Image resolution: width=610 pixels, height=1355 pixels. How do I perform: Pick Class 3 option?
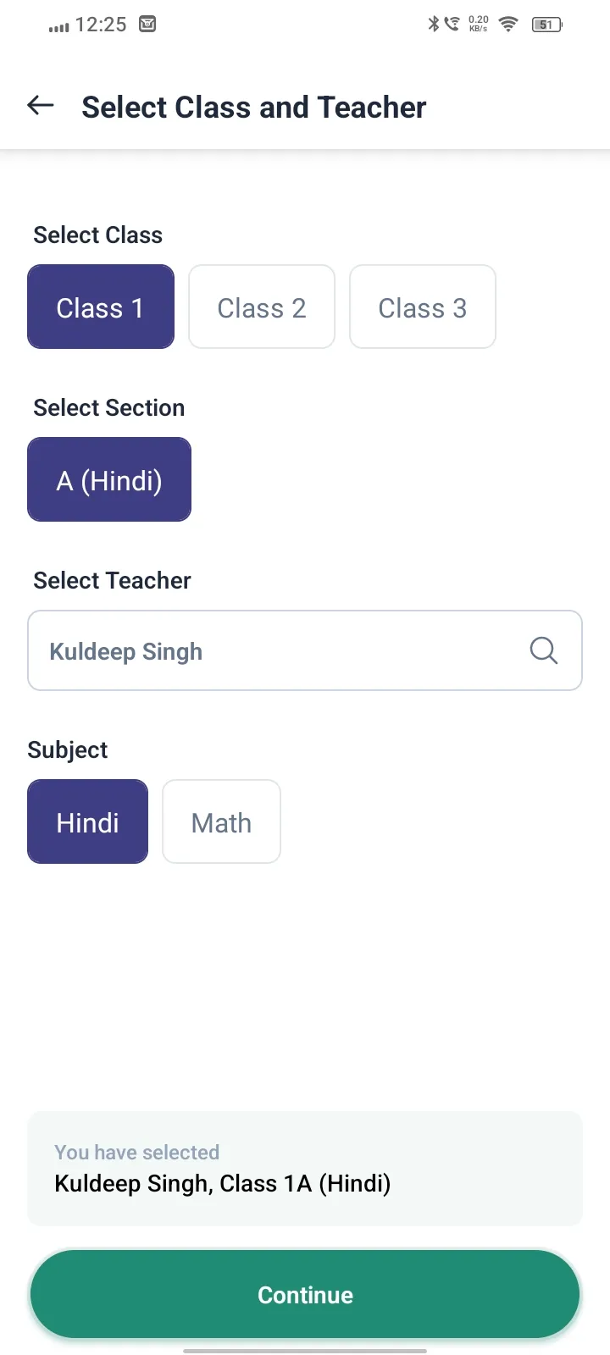point(423,307)
